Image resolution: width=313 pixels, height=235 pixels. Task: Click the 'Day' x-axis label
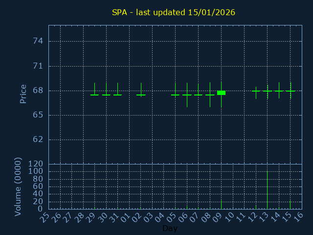pos(170,229)
